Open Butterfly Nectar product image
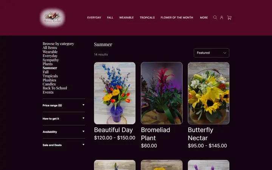272x170 pixels. pos(209,93)
